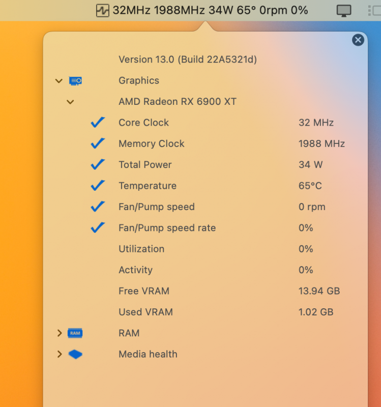Expand the RAM section

click(59, 333)
